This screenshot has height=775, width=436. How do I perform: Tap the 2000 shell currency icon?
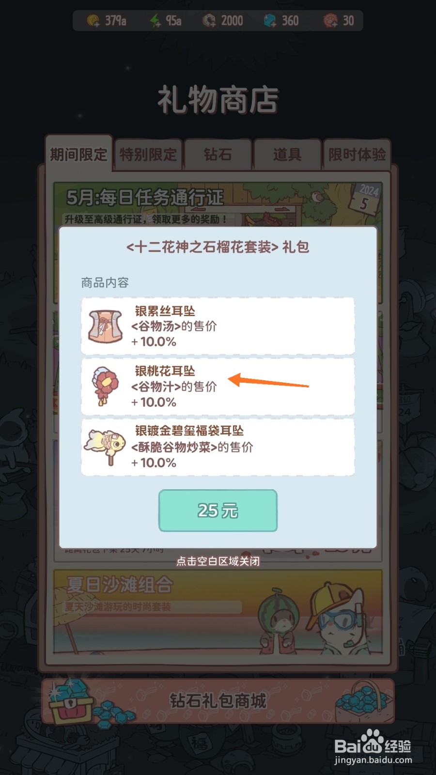pyautogui.click(x=209, y=21)
